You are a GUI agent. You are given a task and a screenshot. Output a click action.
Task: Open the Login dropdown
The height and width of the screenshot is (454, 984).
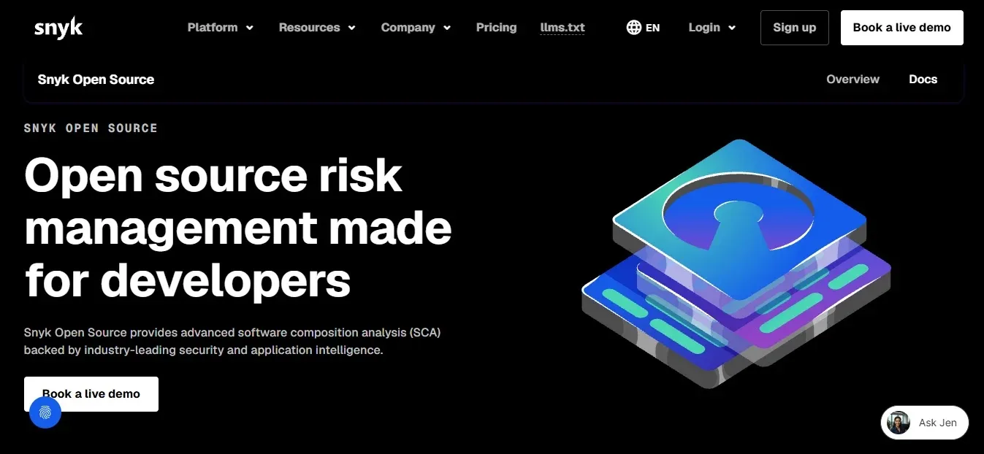712,28
